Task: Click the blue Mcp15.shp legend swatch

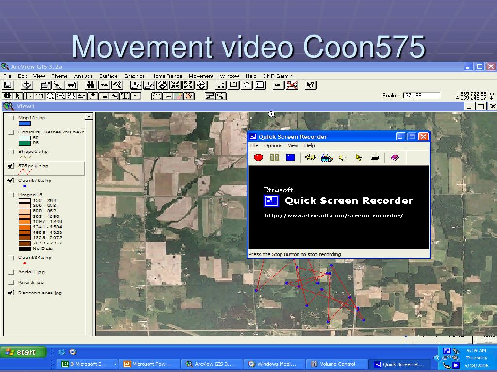Action: point(25,124)
